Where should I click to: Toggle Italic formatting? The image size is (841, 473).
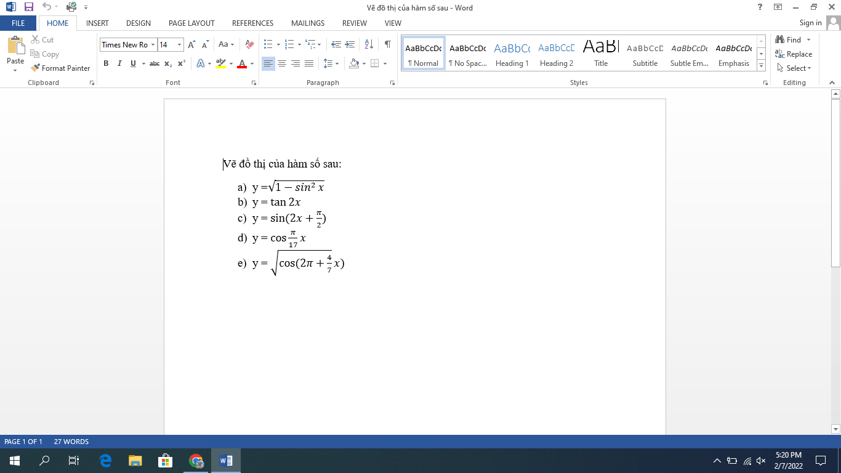(119, 63)
